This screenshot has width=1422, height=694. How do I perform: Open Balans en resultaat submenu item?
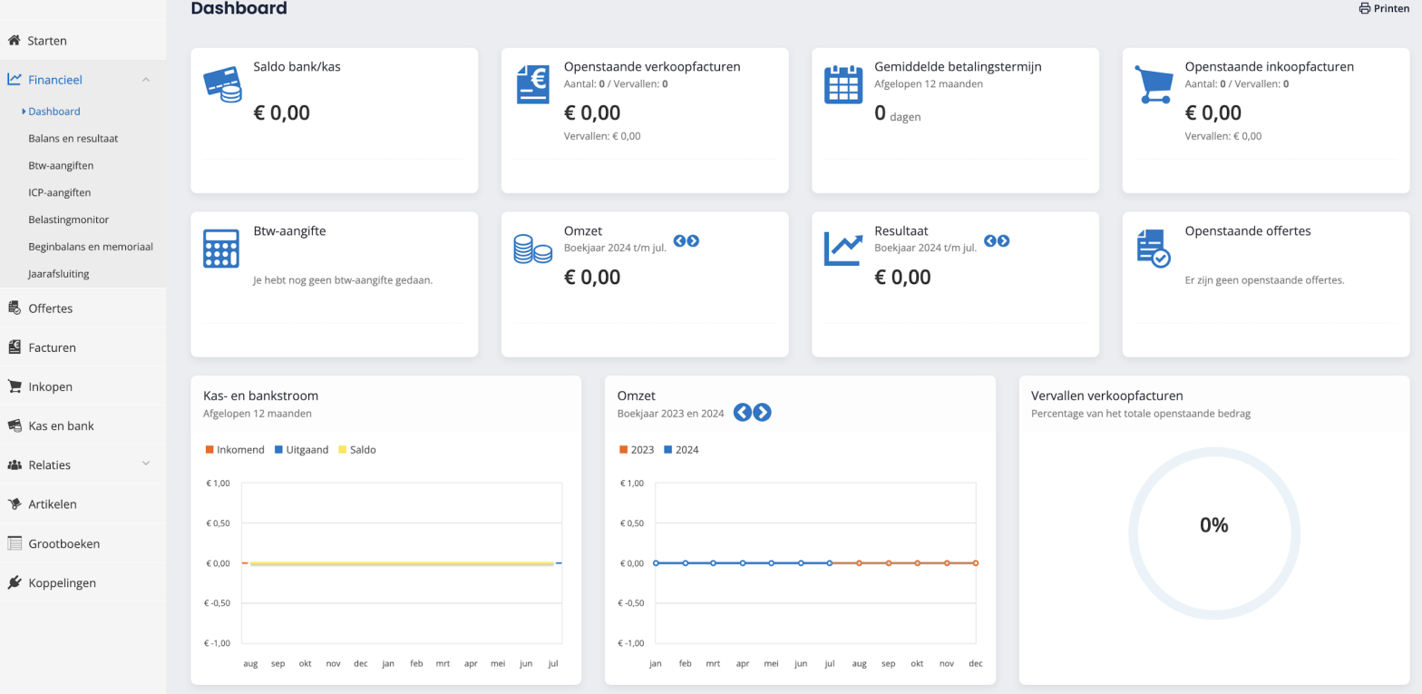(x=73, y=139)
